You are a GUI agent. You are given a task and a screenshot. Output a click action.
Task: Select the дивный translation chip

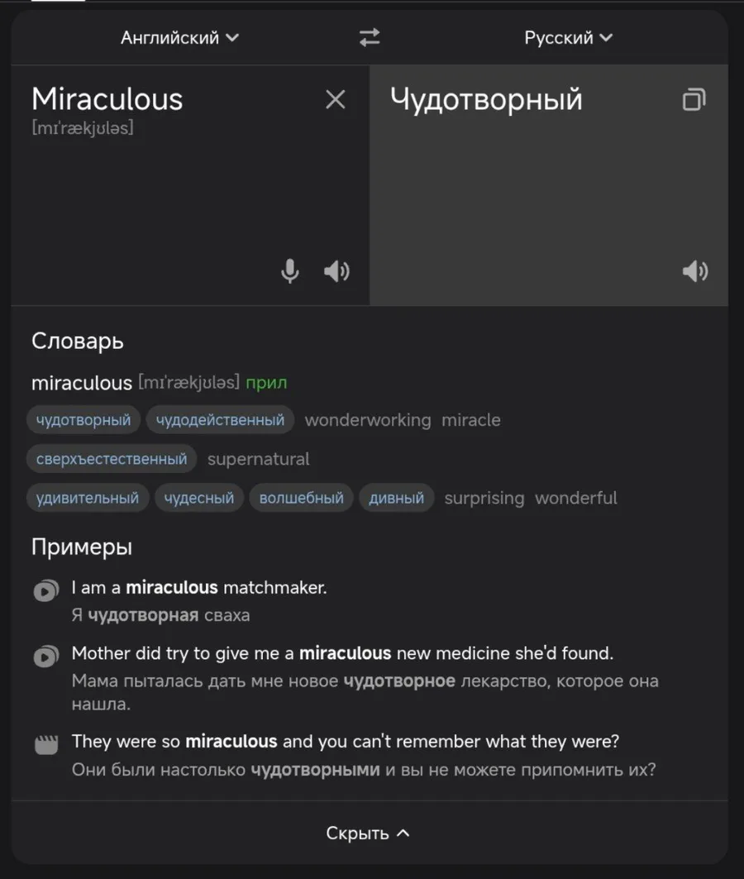(396, 498)
